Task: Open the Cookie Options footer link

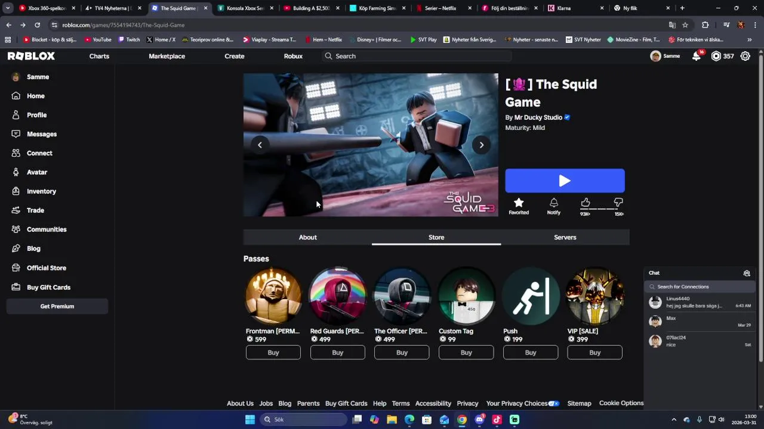Action: pyautogui.click(x=621, y=403)
